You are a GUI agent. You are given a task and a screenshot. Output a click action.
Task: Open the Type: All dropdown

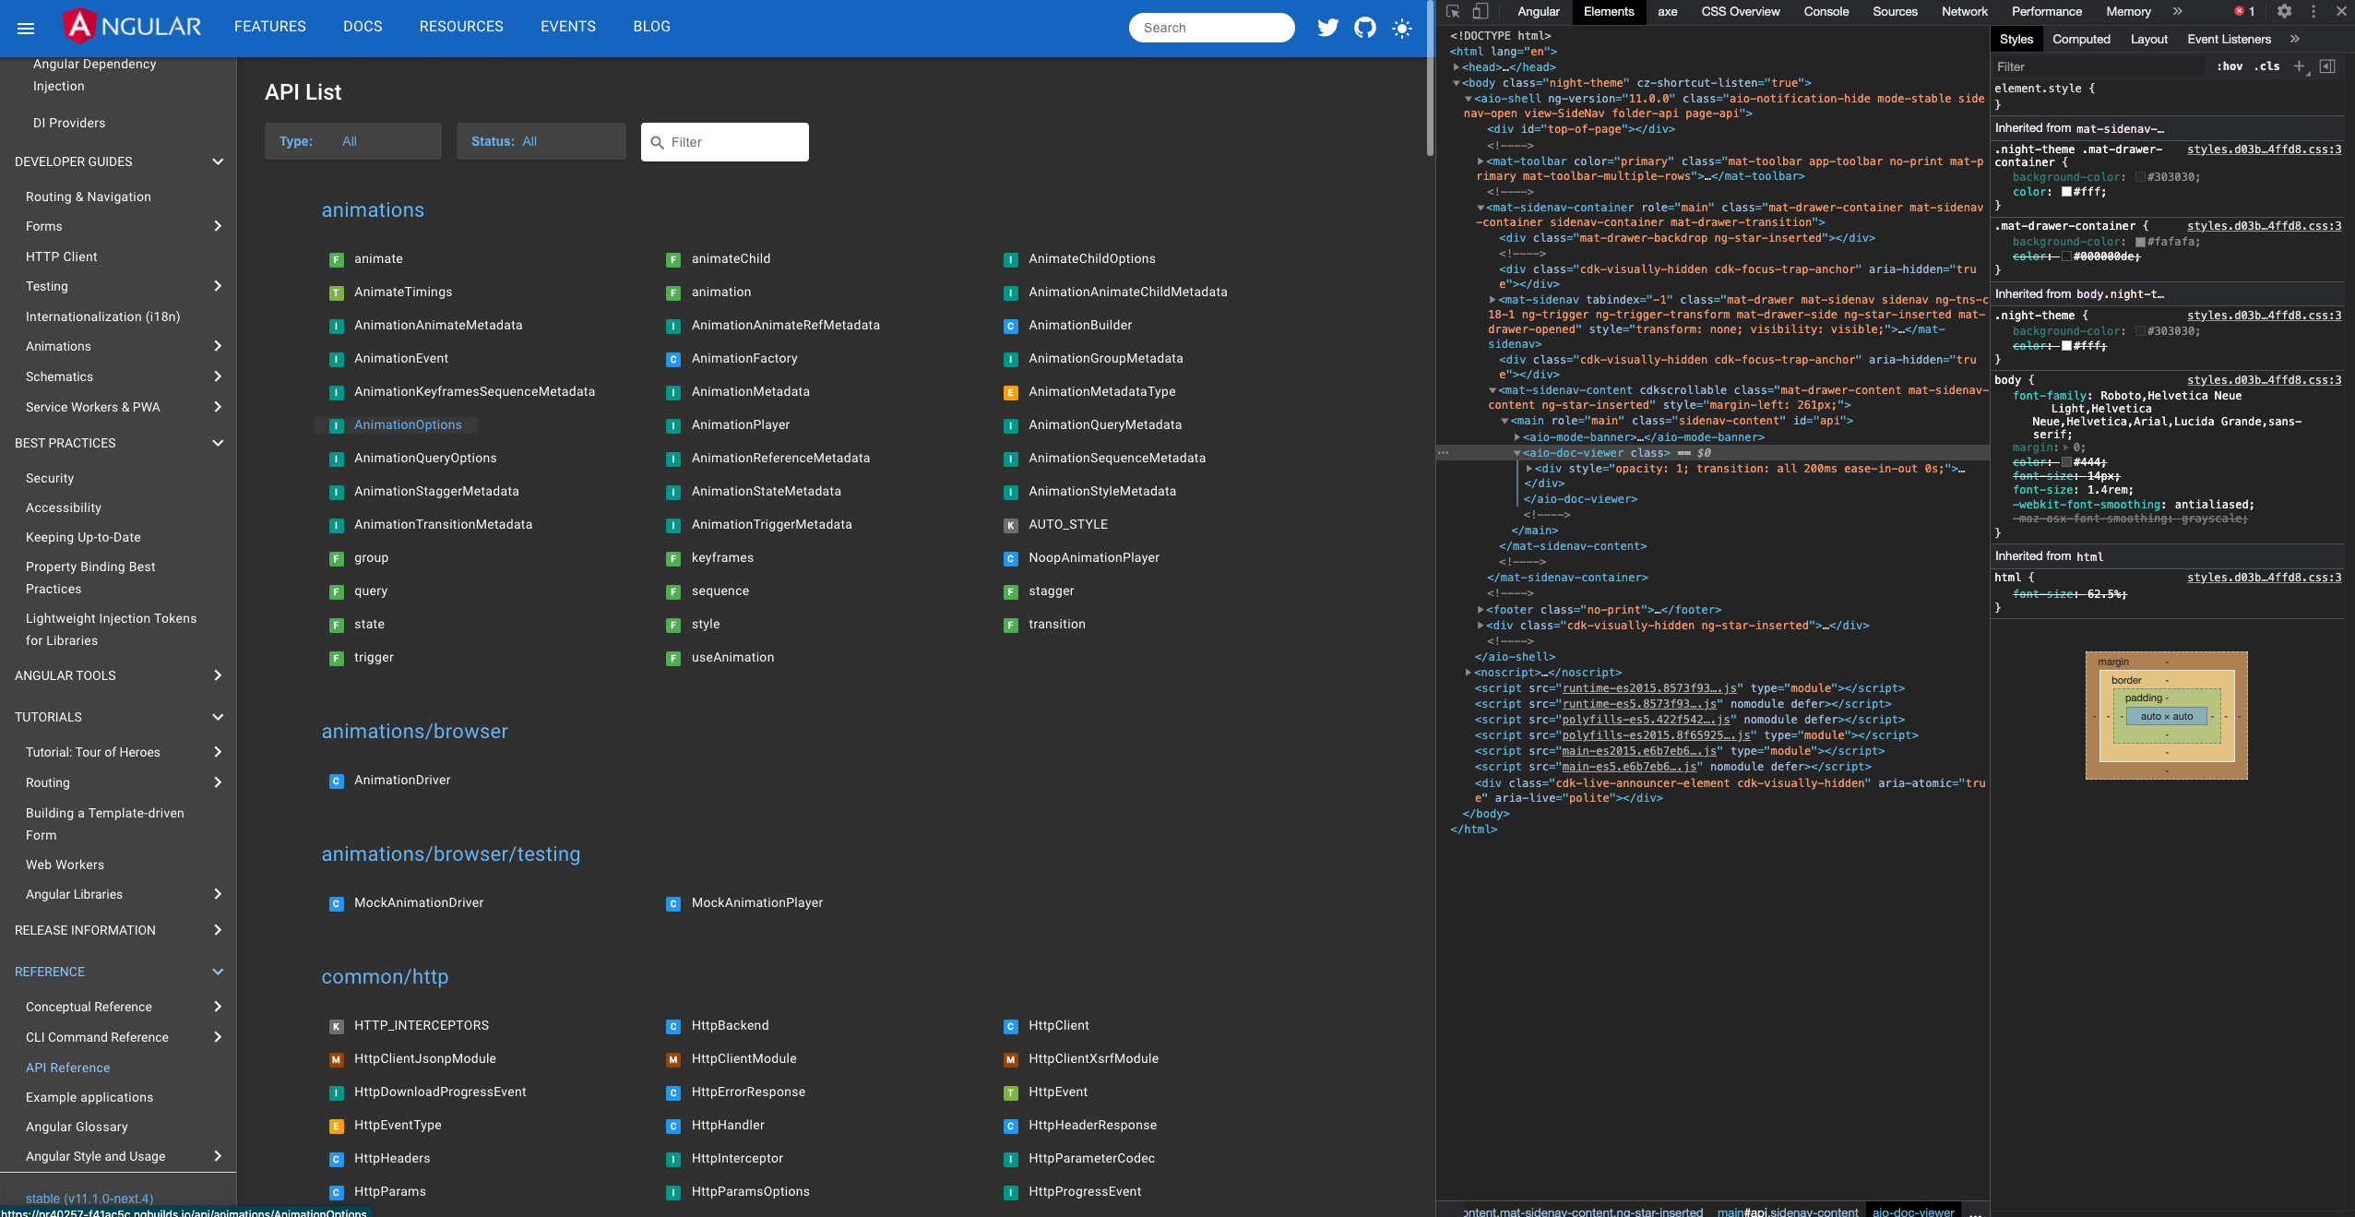[353, 141]
